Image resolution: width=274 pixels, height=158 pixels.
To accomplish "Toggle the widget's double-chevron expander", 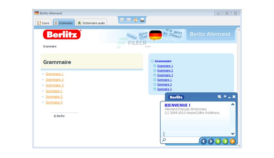I will (x=164, y=134).
